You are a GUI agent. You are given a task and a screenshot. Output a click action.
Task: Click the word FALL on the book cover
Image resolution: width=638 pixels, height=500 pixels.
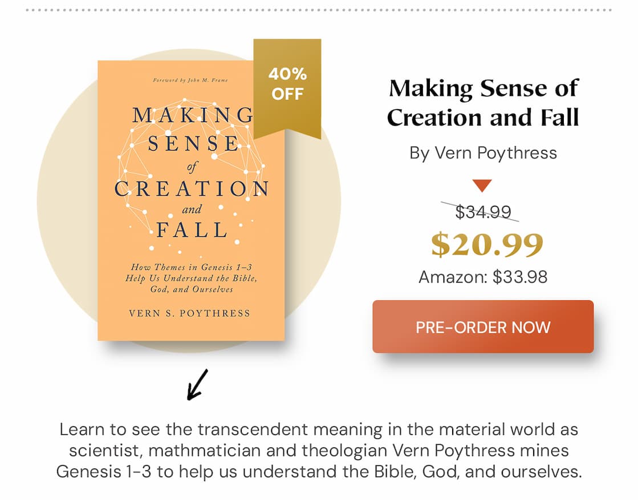[192, 230]
